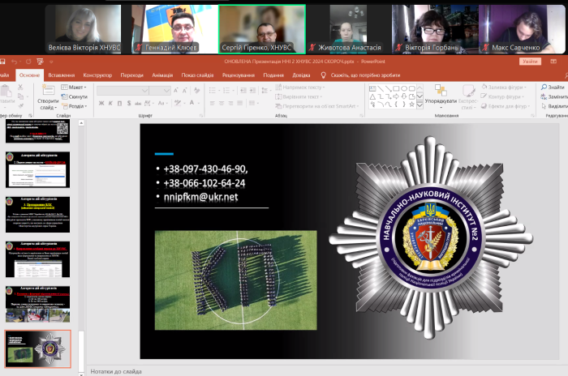Click the Save icon in quick access toolbar
The height and width of the screenshot is (376, 568).
click(3, 62)
